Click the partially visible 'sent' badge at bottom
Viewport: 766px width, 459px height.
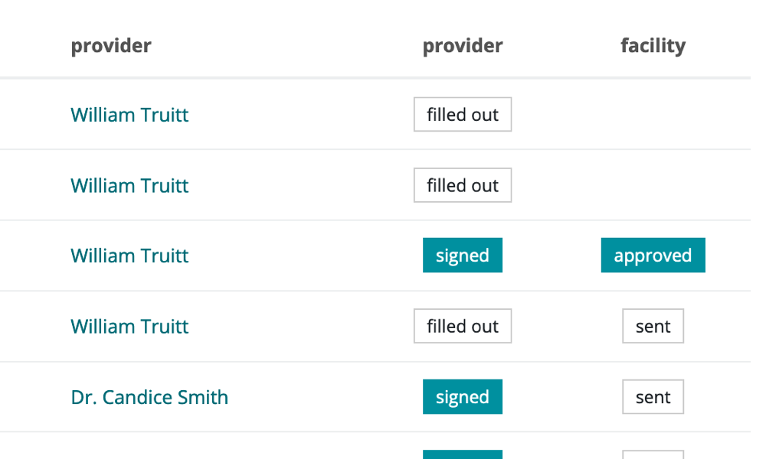click(653, 455)
